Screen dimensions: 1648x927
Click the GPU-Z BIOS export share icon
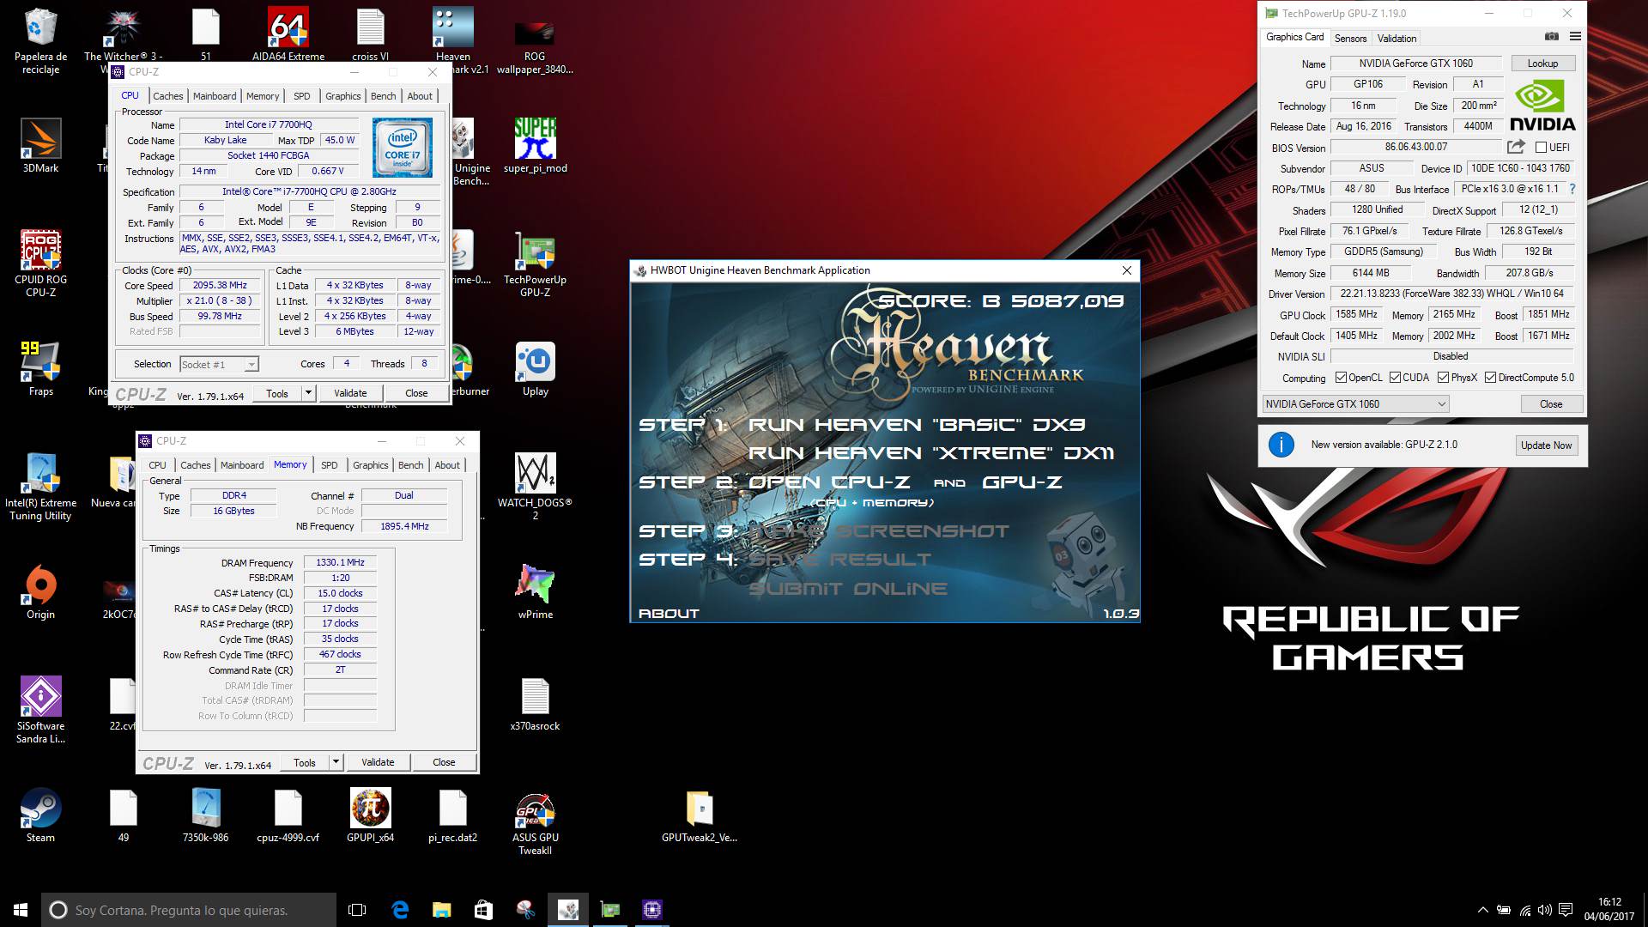tap(1517, 147)
